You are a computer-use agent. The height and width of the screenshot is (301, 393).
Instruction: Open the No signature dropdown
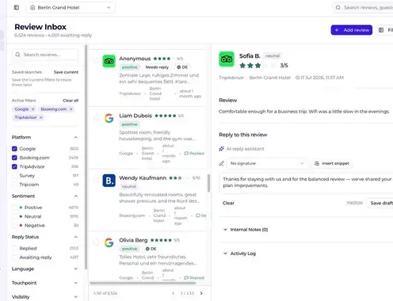pos(267,163)
